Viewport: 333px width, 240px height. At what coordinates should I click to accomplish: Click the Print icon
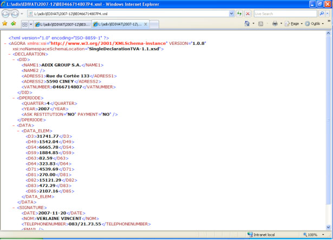[275, 24]
